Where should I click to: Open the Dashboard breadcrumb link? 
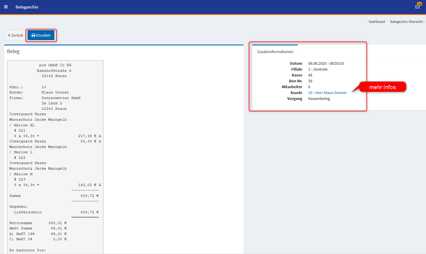[377, 22]
